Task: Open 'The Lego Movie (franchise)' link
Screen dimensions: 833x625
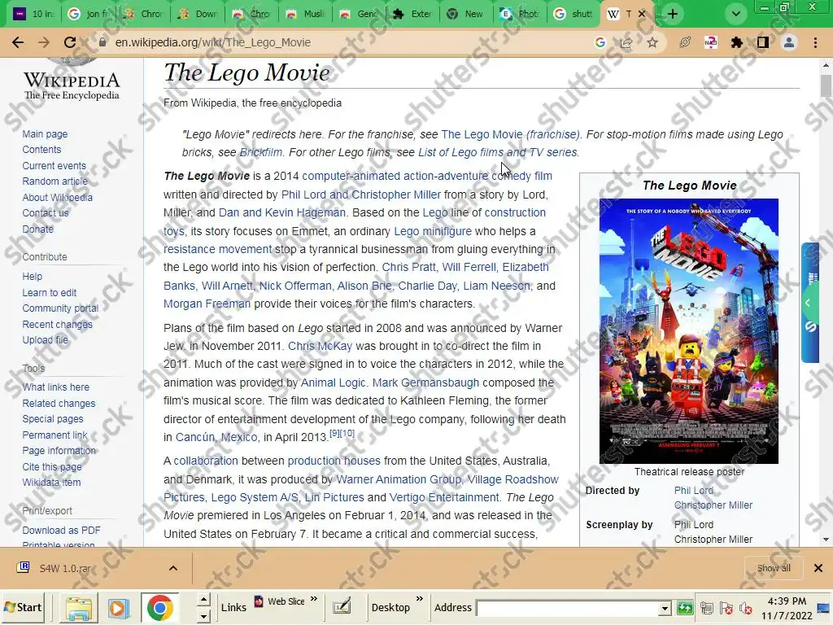Action: tap(511, 134)
